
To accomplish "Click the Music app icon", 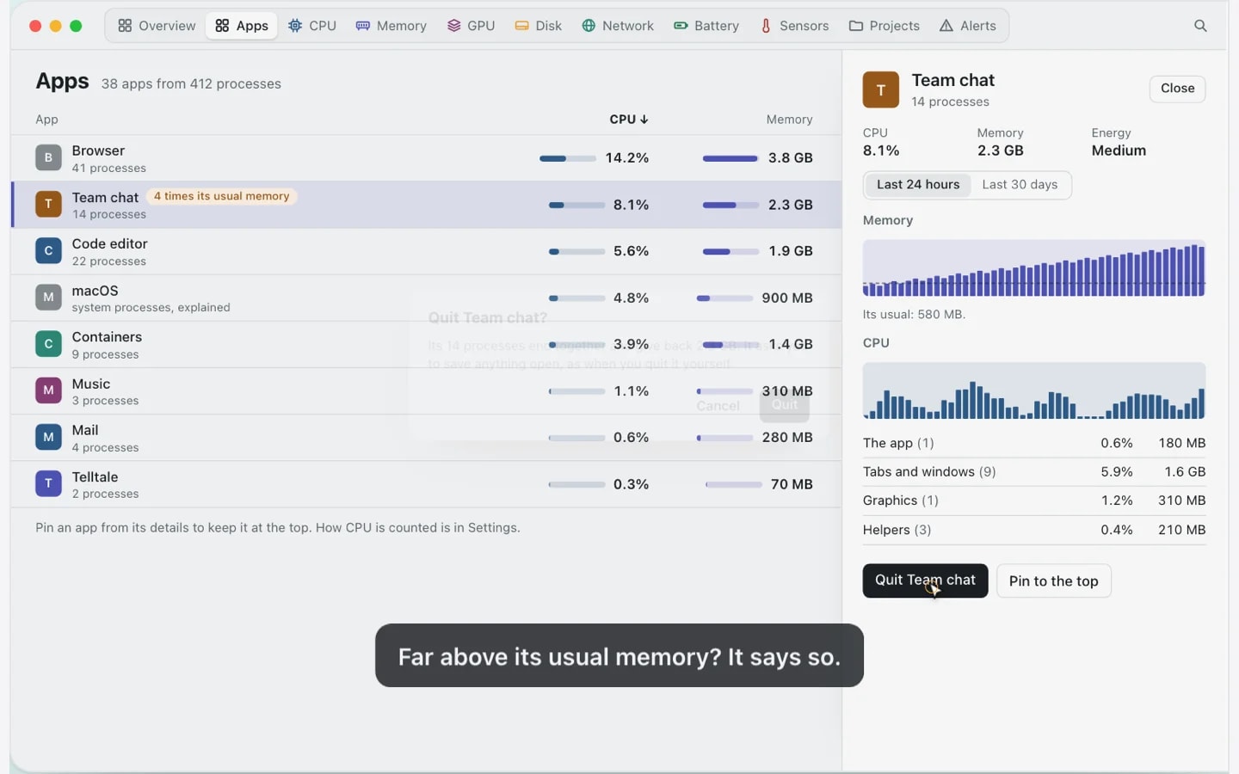I will pyautogui.click(x=48, y=390).
